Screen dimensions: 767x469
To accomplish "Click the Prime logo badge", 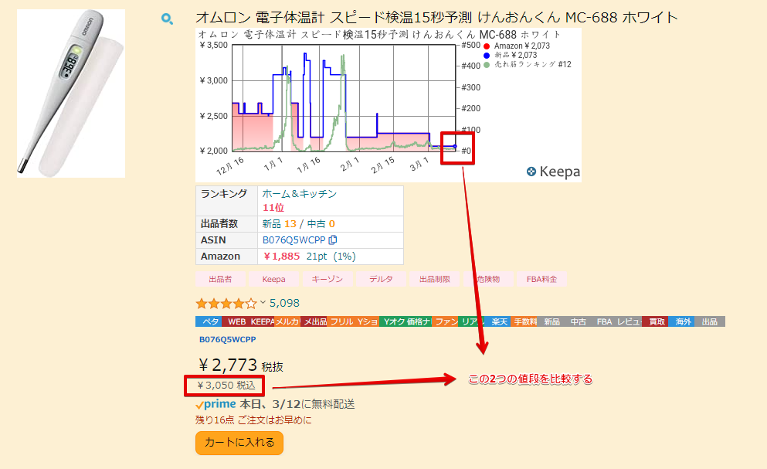I will (216, 404).
